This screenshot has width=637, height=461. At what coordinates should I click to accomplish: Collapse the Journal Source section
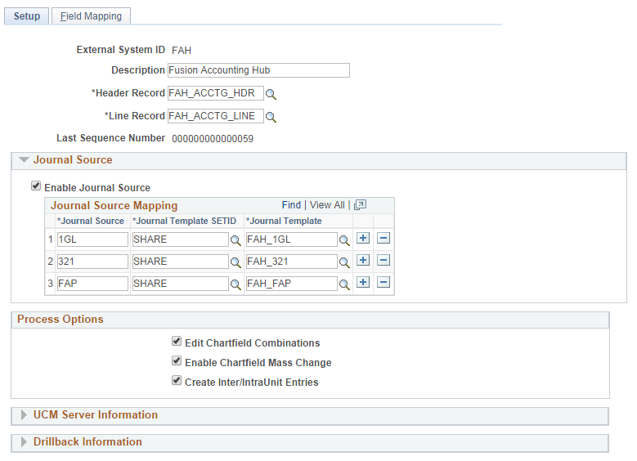coord(24,160)
